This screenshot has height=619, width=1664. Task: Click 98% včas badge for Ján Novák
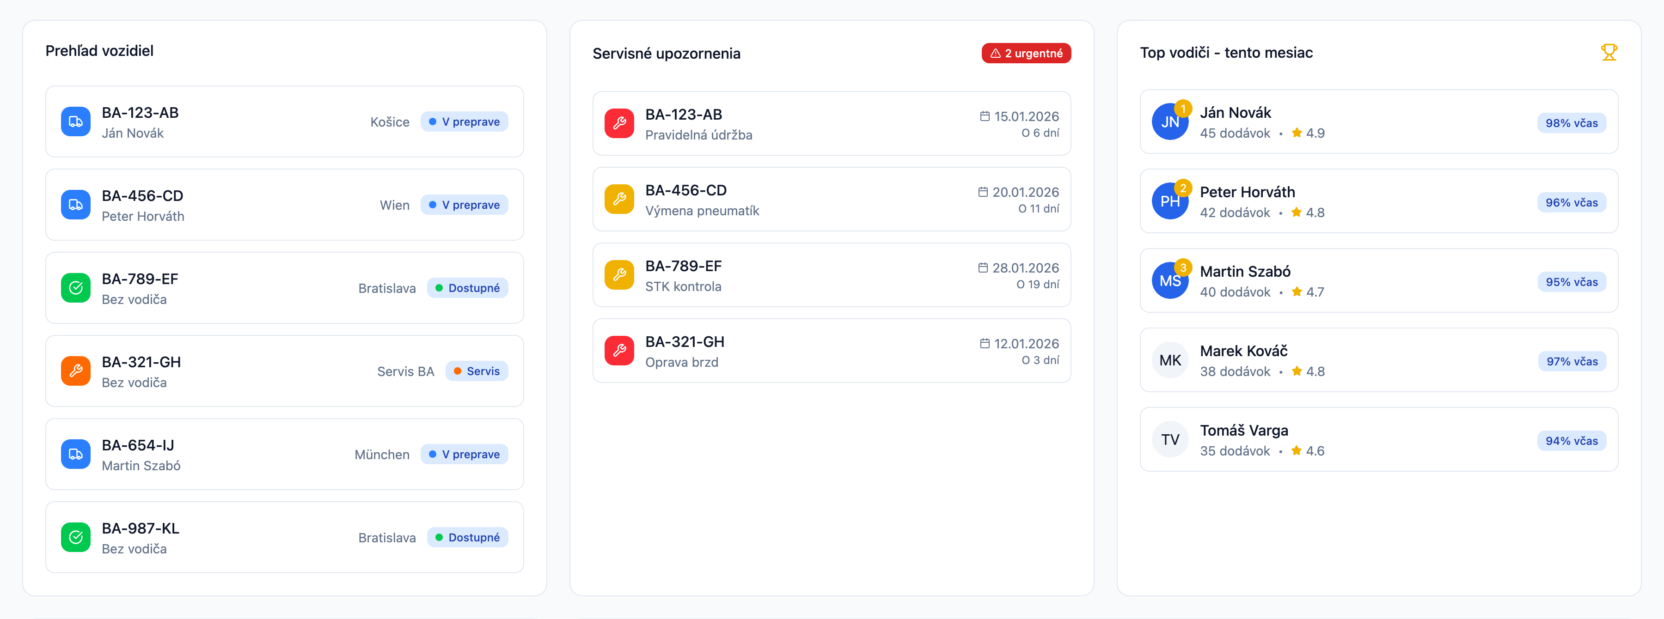1571,123
